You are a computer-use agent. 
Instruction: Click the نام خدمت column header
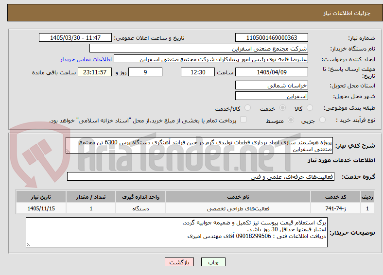click(x=238, y=197)
